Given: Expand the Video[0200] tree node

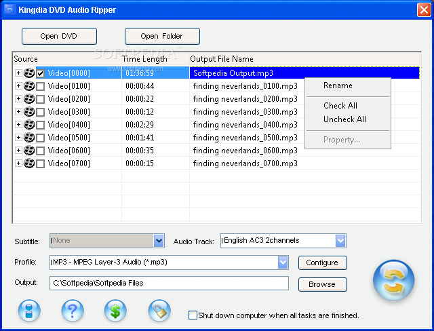Looking at the screenshot, I should [18, 98].
